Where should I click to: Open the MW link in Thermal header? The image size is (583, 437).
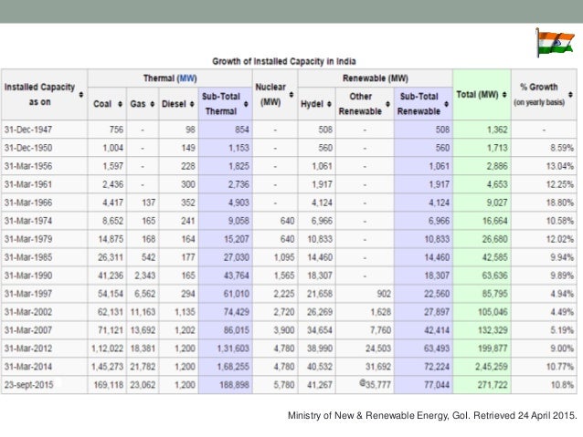click(188, 79)
